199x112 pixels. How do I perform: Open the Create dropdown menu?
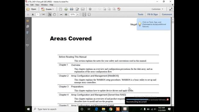coord(48,9)
